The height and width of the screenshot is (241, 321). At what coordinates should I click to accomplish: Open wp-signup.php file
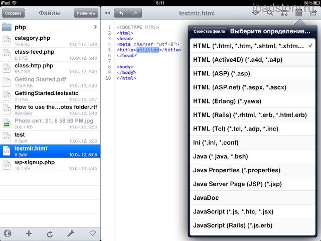[50, 165]
